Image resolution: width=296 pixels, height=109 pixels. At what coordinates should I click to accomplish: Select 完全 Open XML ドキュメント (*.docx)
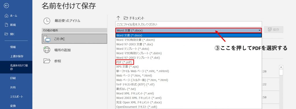[x=188, y=102]
